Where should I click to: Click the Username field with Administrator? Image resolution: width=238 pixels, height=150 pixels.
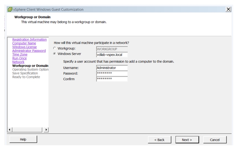[112, 68]
